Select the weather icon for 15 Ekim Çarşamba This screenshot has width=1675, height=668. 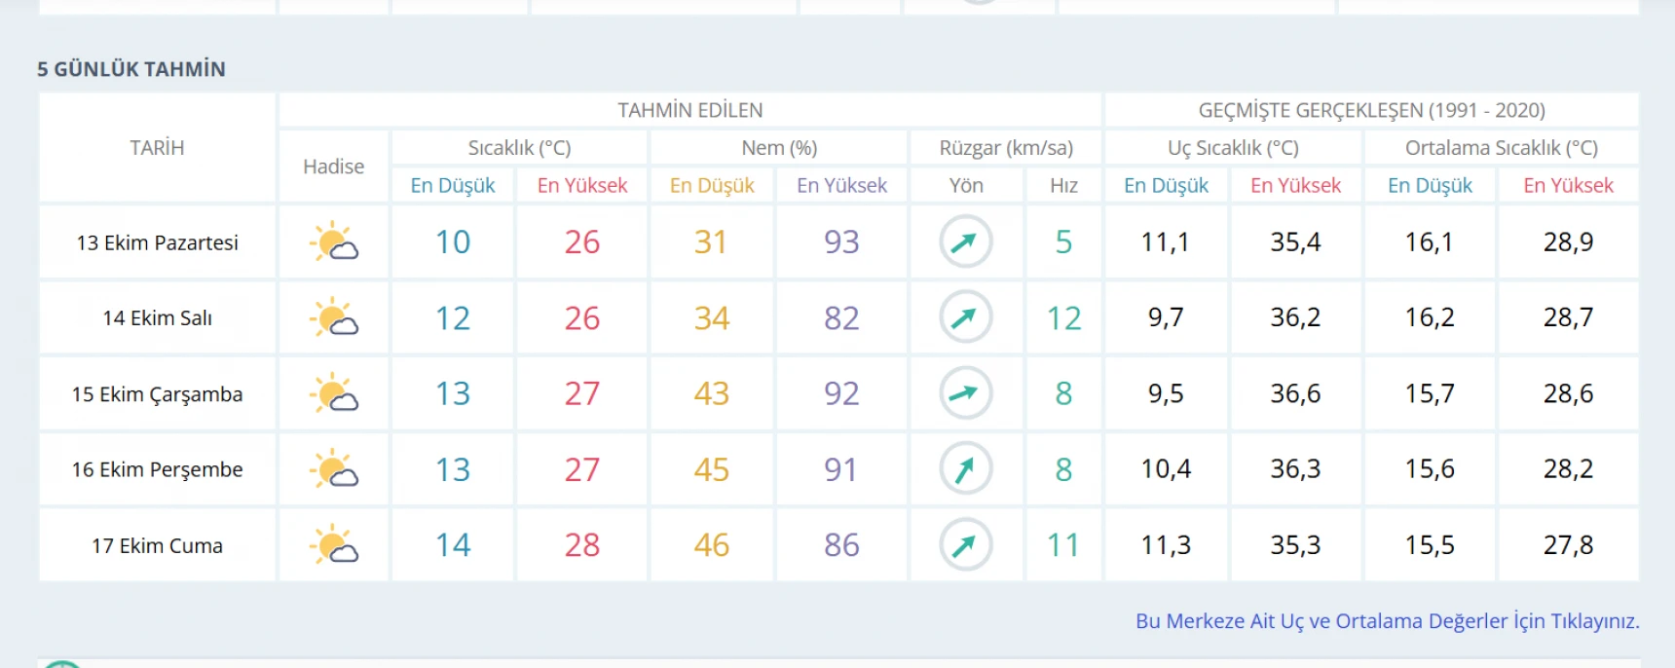pos(333,393)
